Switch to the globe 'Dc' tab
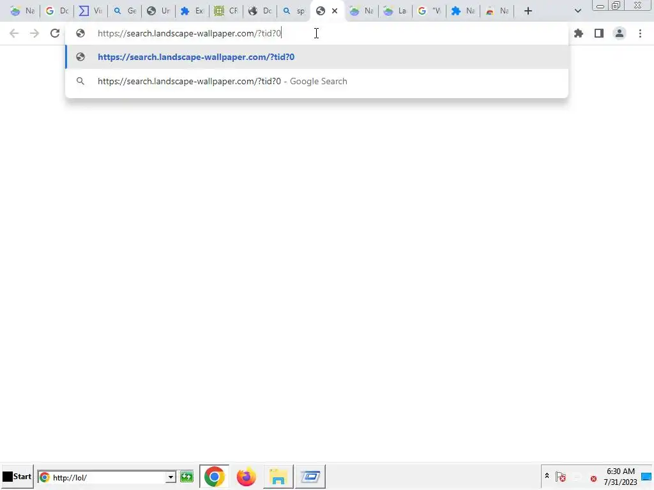Screen dimensions: 654x490 coord(260,11)
